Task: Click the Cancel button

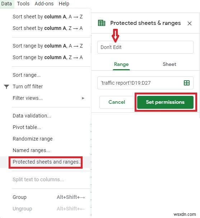Action: 117,102
